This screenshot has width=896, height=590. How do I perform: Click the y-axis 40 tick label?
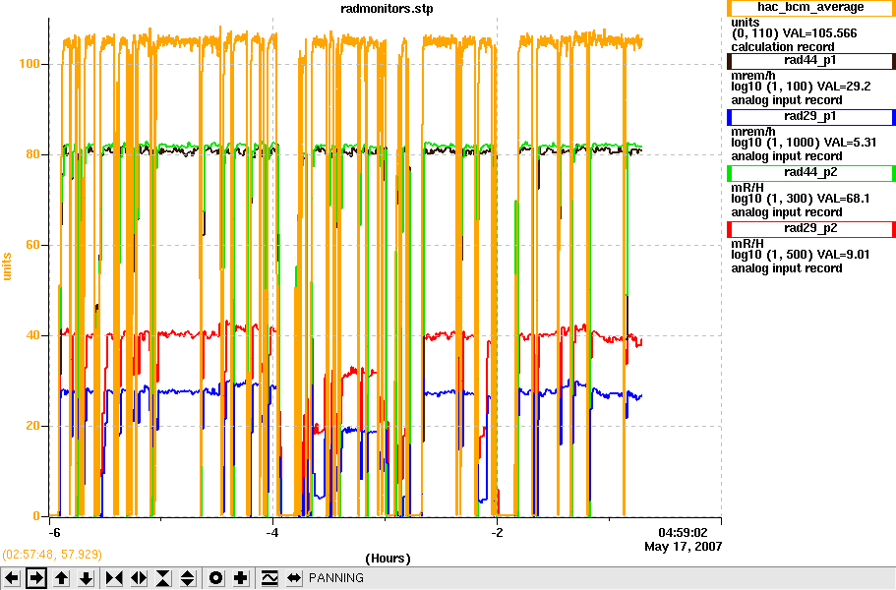point(32,335)
